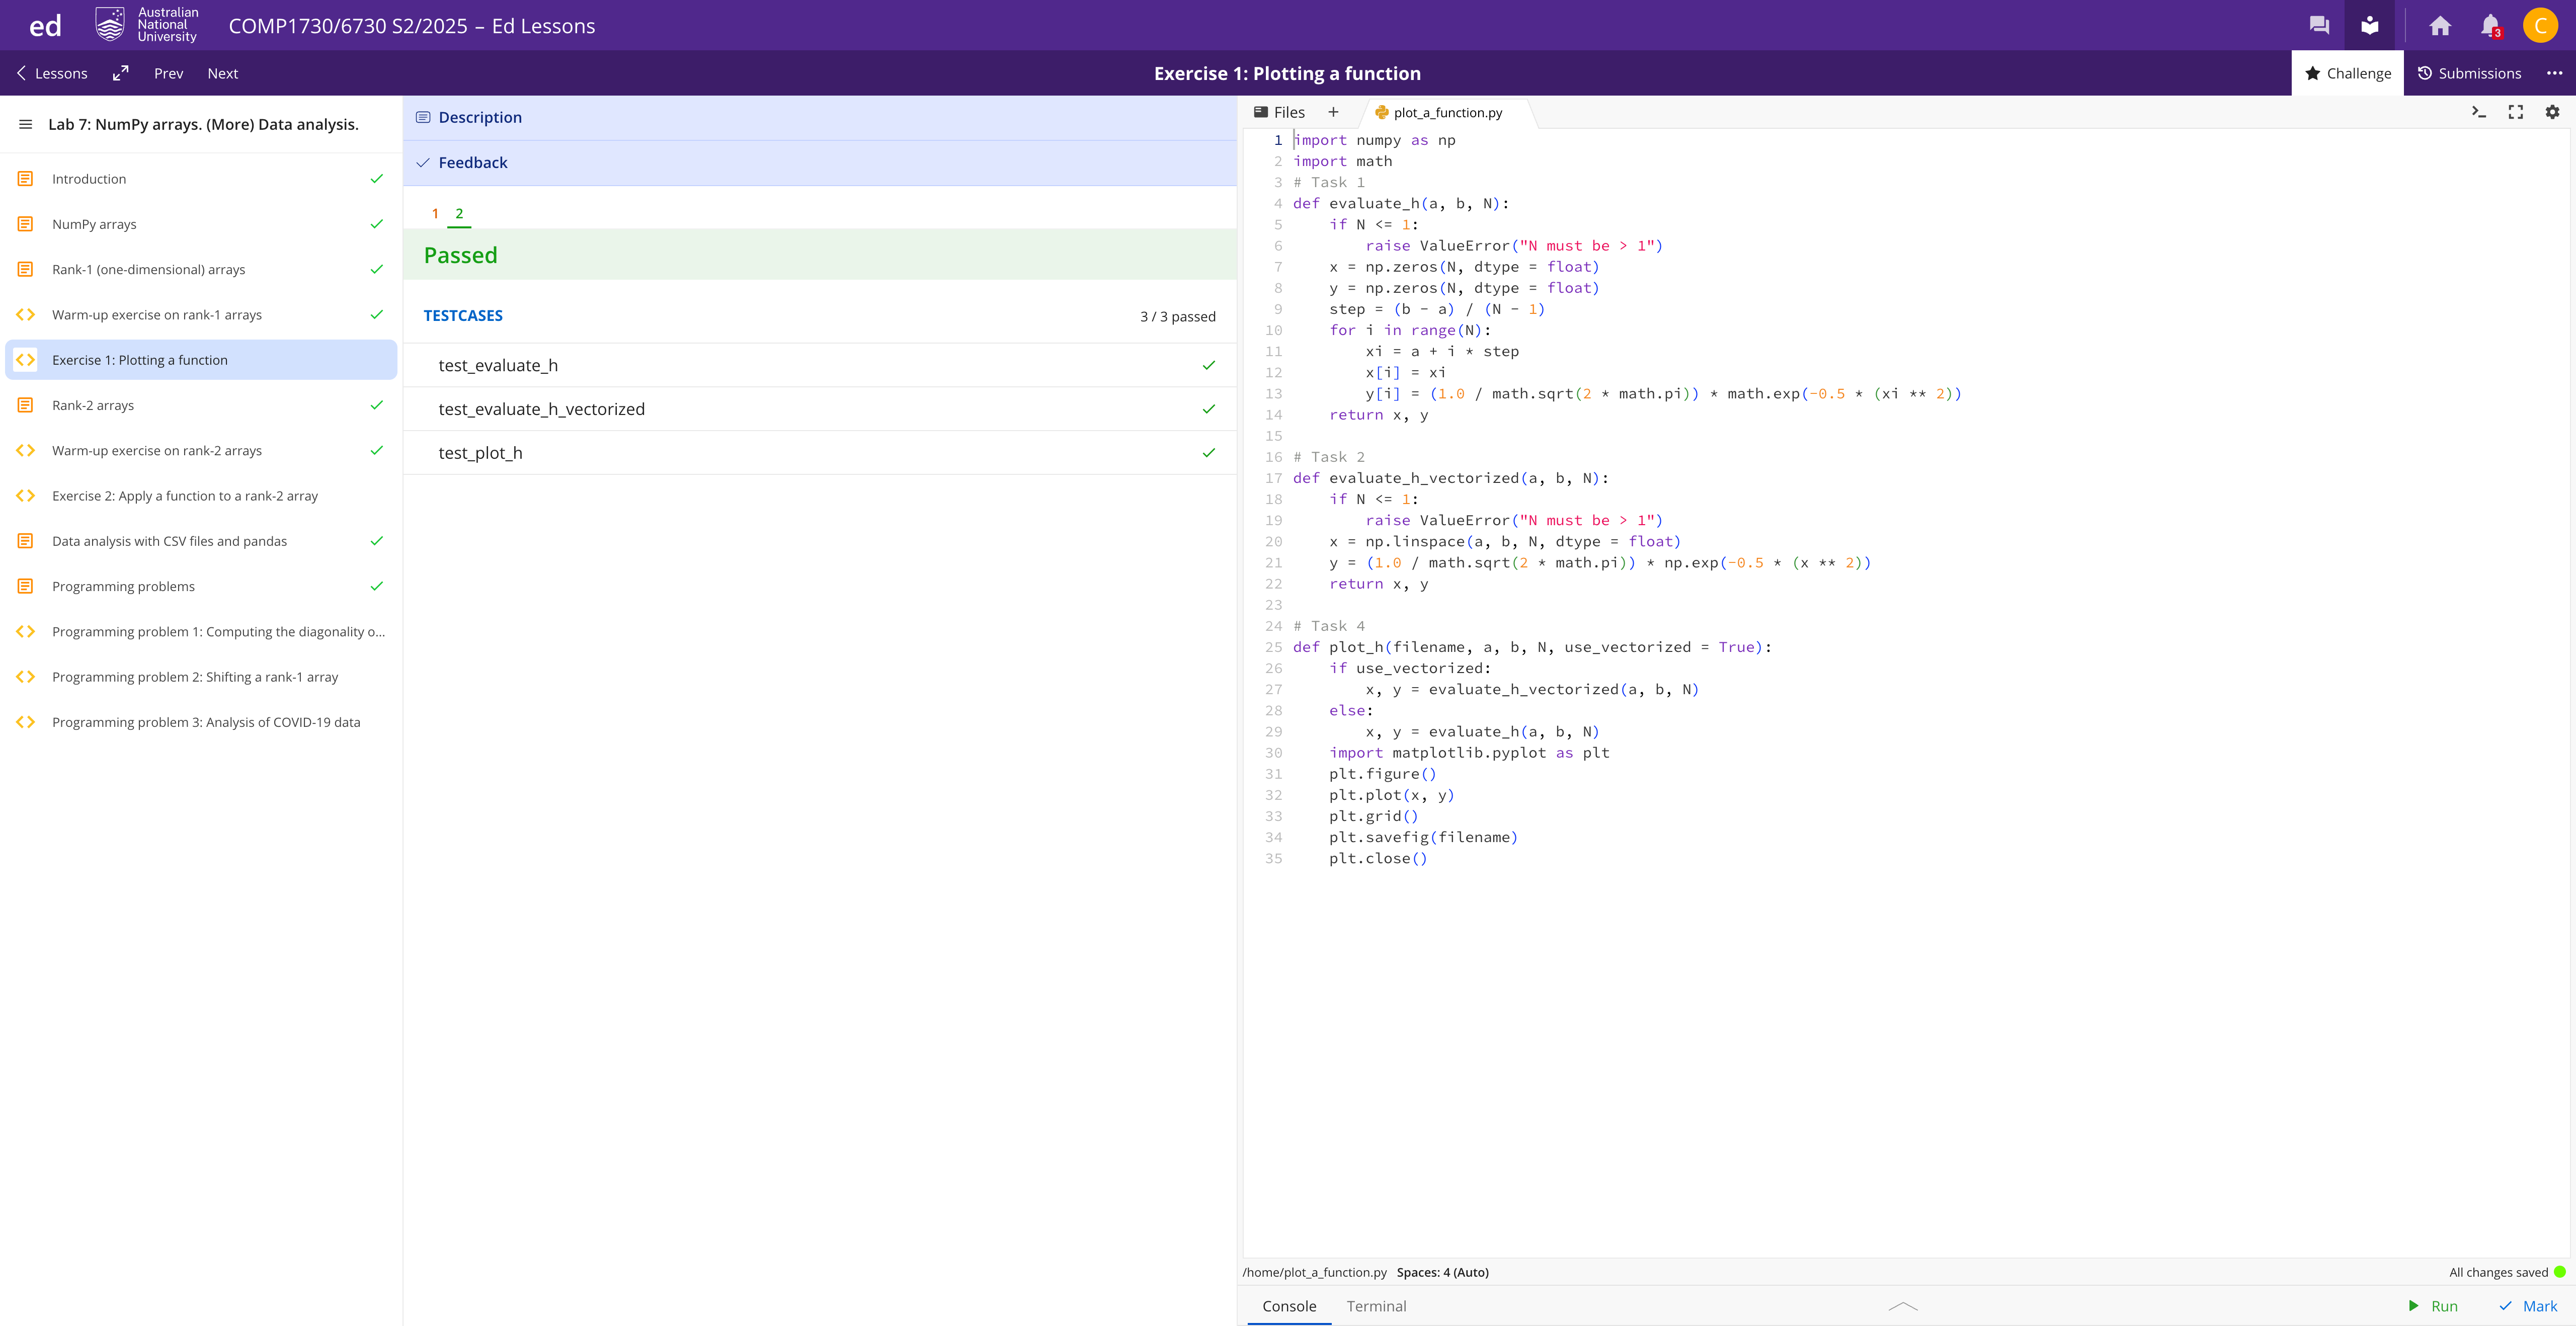This screenshot has width=2576, height=1326.
Task: Open user avatar account menu
Action: pos(2540,26)
